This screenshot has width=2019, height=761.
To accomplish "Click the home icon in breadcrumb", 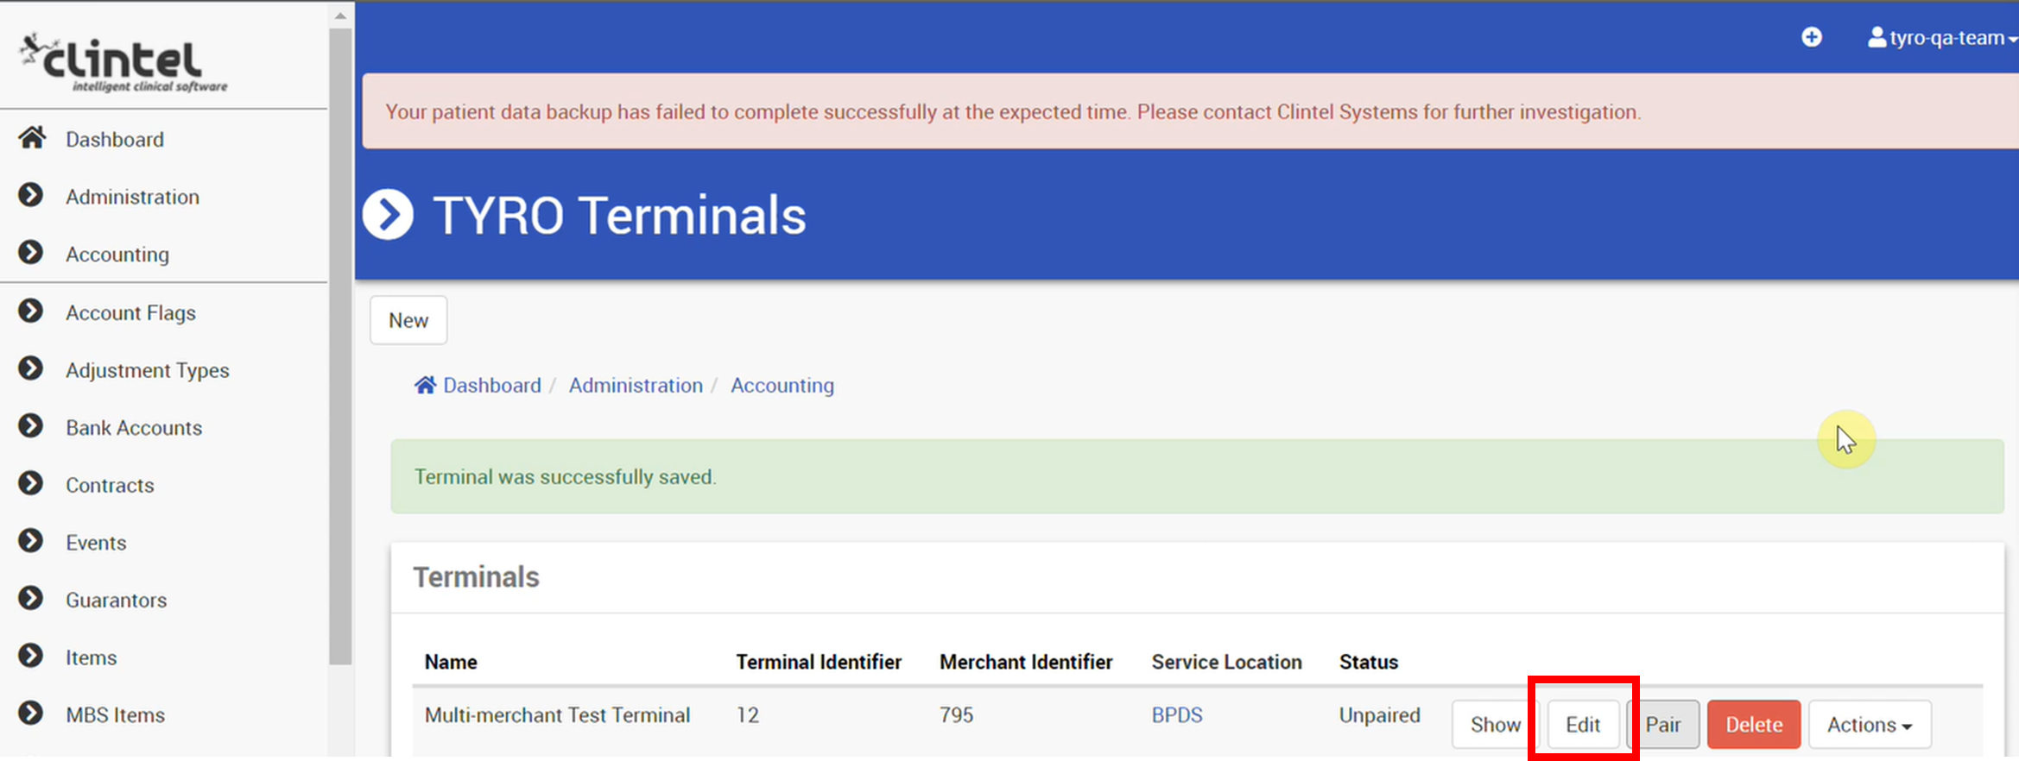I will (425, 385).
